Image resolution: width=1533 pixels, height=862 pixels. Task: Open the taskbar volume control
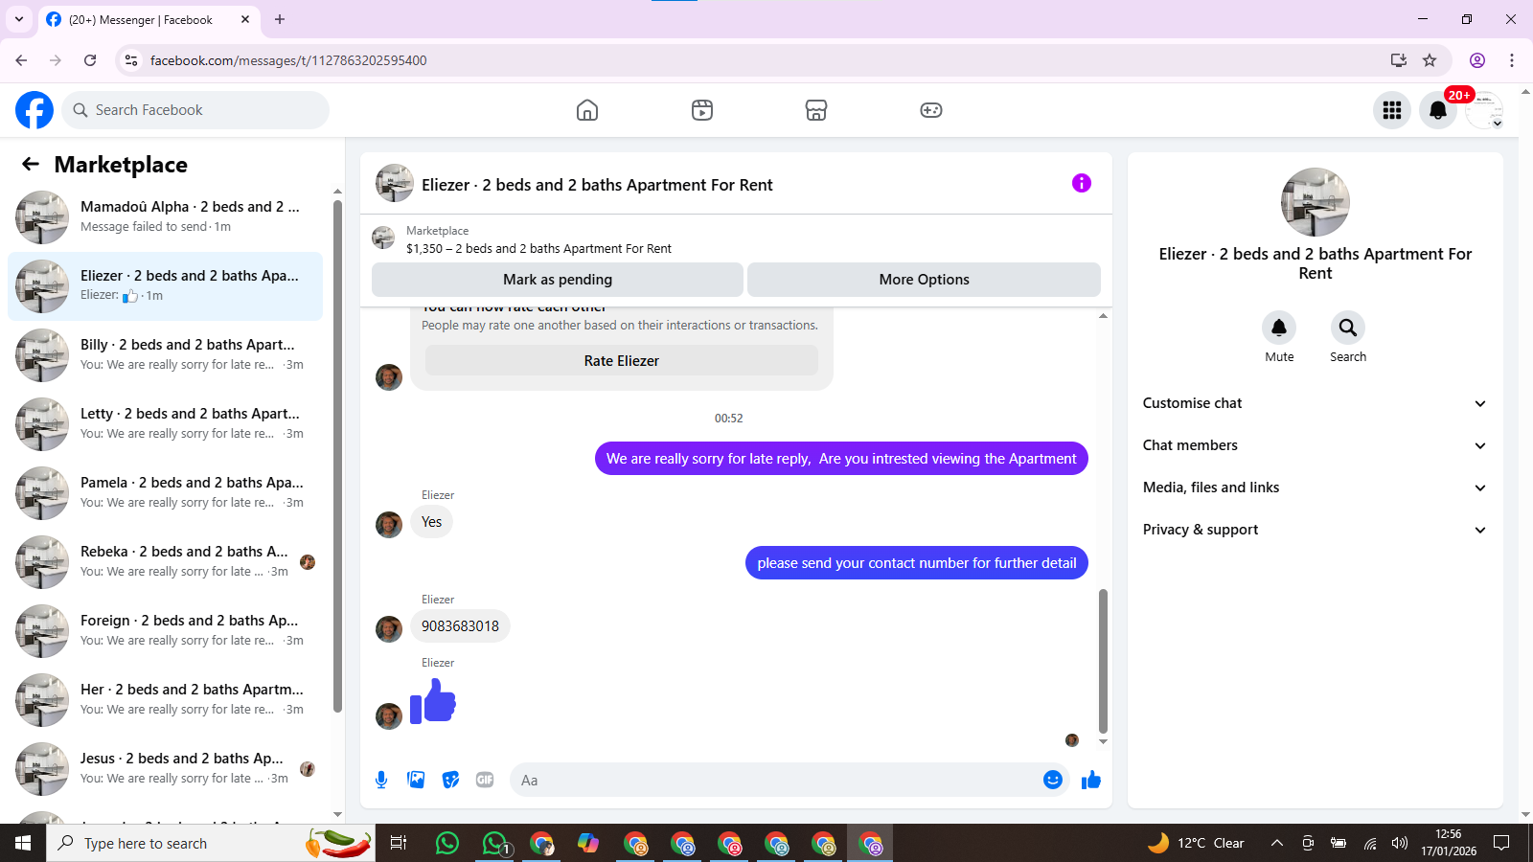[1400, 843]
